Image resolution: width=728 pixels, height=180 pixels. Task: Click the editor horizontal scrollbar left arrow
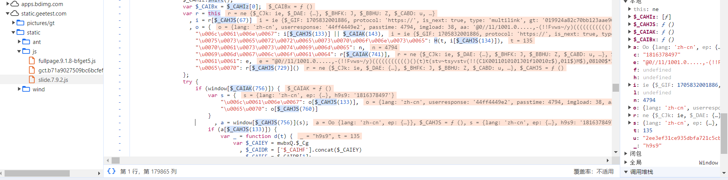[x=108, y=160]
